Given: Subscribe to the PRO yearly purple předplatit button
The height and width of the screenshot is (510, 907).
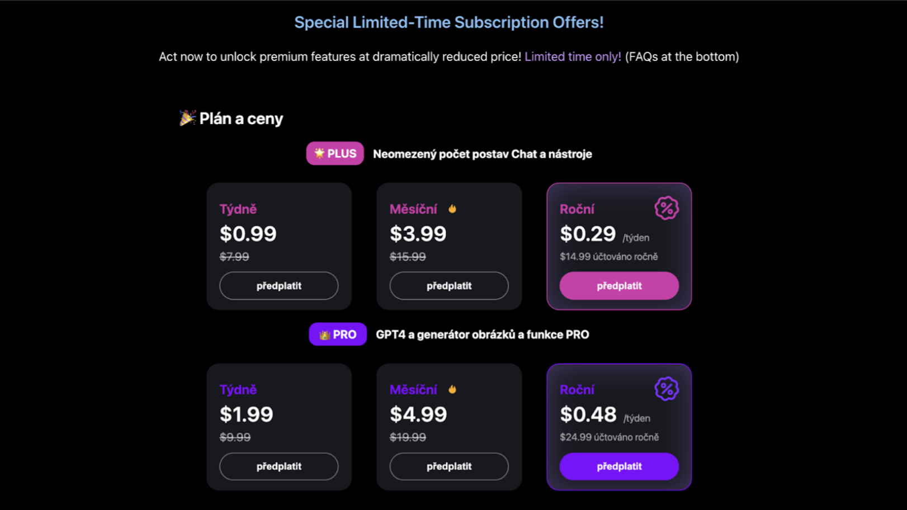Looking at the screenshot, I should pyautogui.click(x=619, y=466).
